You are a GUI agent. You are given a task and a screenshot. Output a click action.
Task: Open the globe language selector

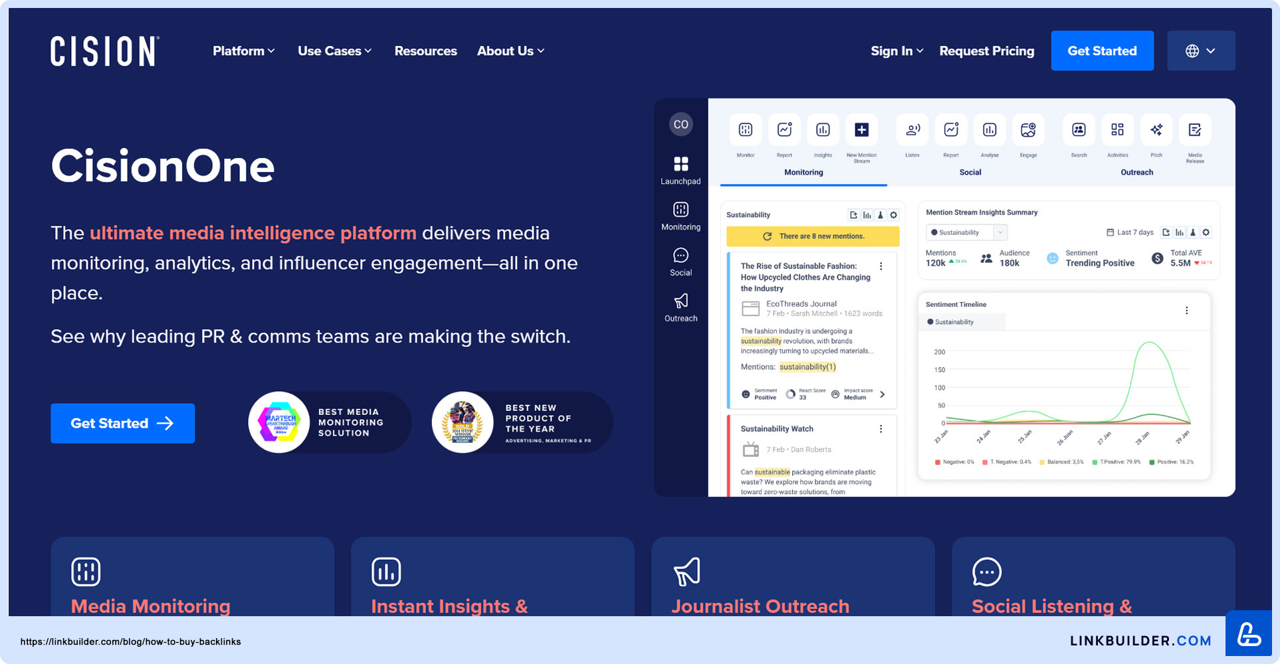(1201, 50)
